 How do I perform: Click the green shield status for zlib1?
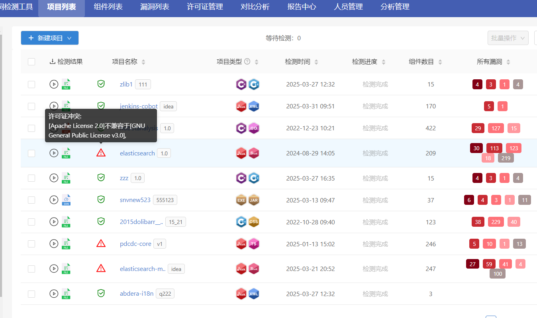101,84
